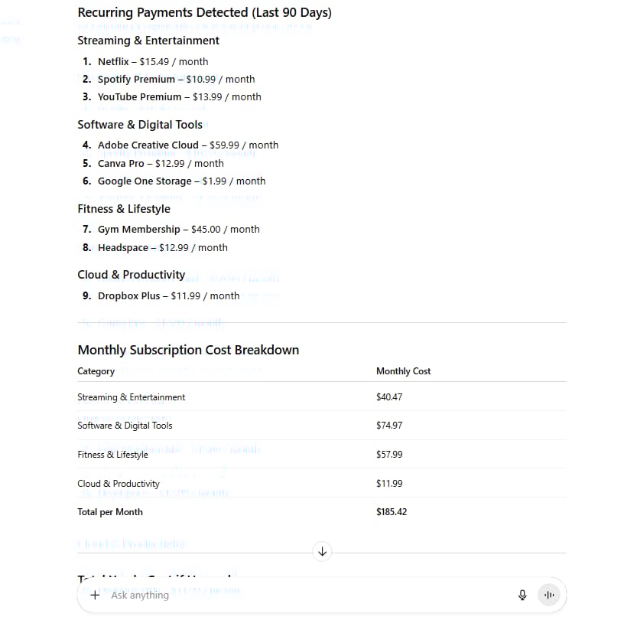Click the plus icon in the chat bar
Viewport: 624px width, 620px height.
(94, 595)
